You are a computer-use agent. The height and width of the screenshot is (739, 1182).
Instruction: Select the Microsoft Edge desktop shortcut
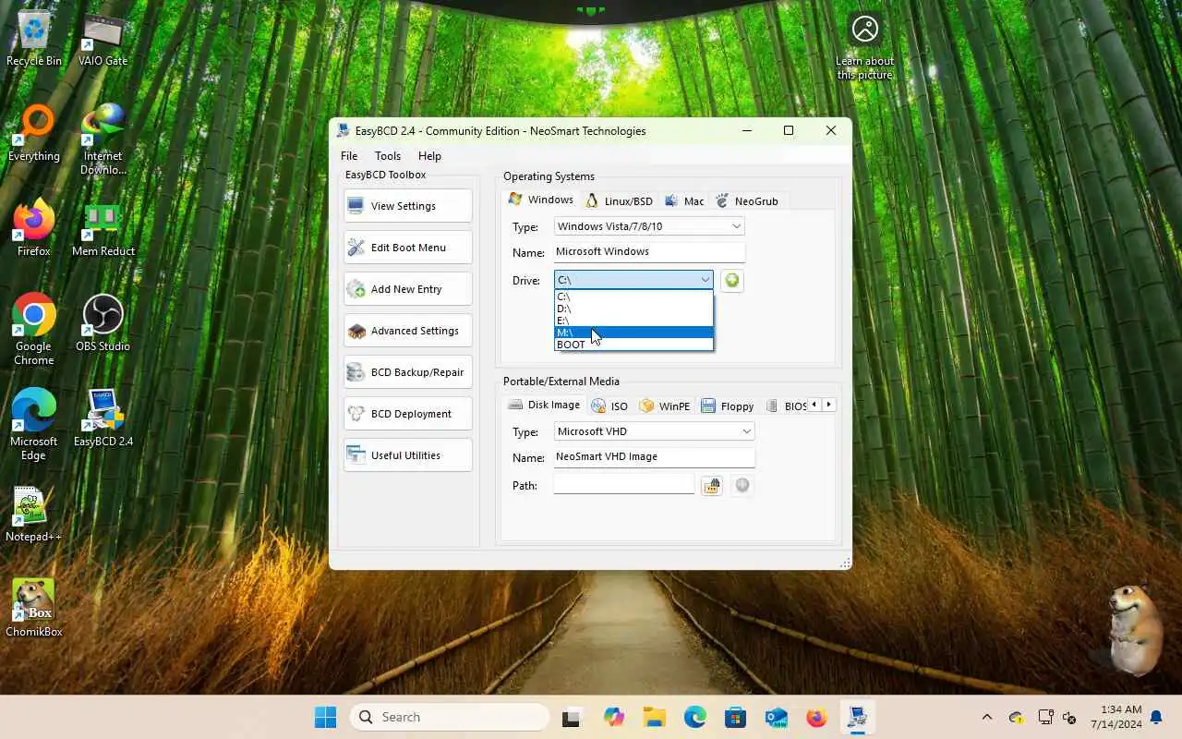34,425
